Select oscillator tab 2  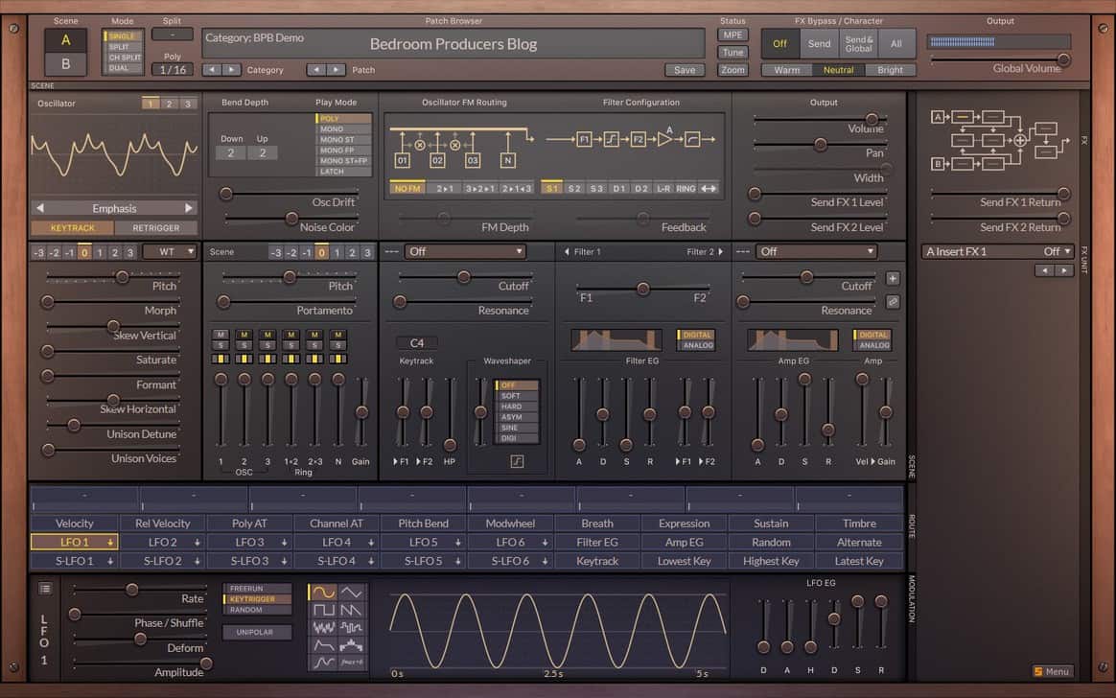(x=168, y=104)
